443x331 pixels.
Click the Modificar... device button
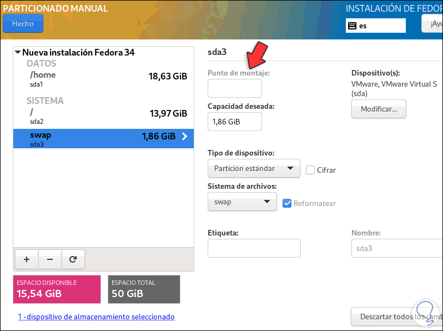379,109
